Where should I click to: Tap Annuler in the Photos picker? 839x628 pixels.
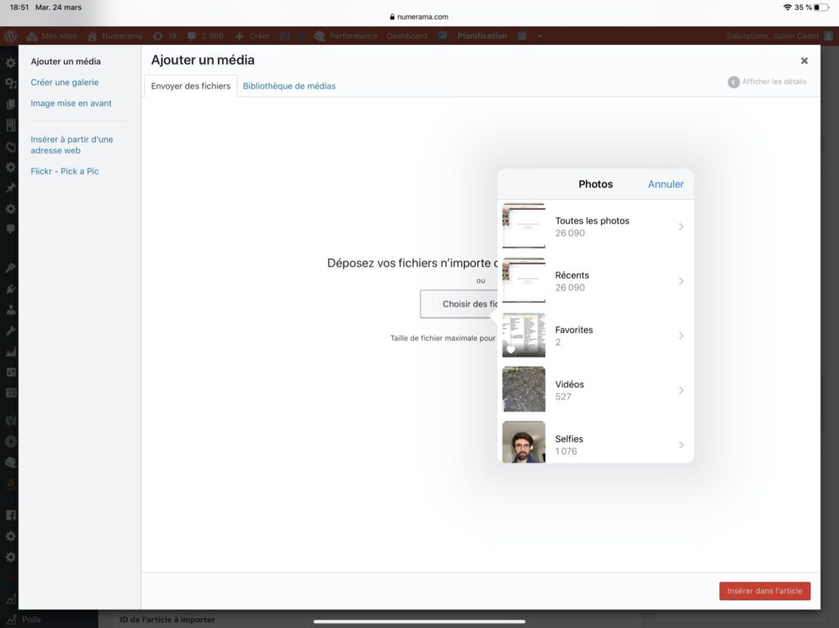(x=665, y=184)
